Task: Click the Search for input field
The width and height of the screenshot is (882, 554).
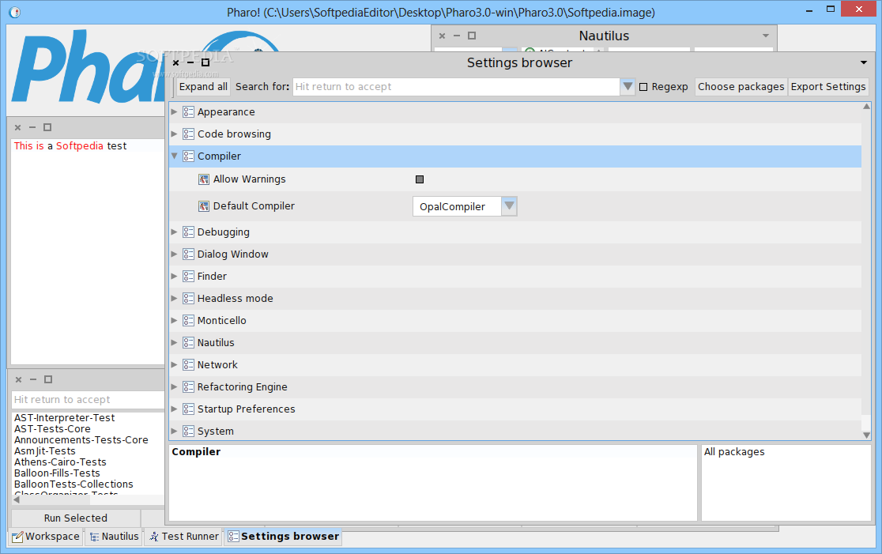Action: (x=456, y=87)
